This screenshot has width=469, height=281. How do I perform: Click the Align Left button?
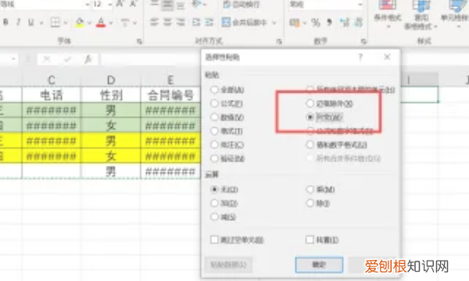pyautogui.click(x=154, y=22)
